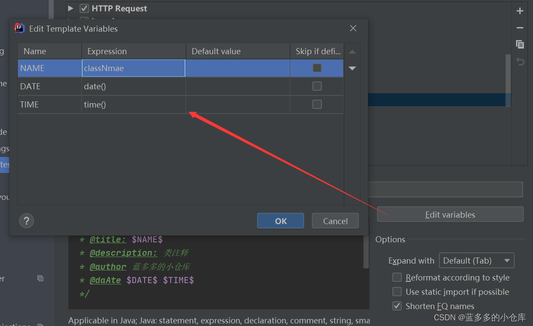The width and height of the screenshot is (533, 326).
Task: Click the remove template minus icon
Action: [520, 27]
